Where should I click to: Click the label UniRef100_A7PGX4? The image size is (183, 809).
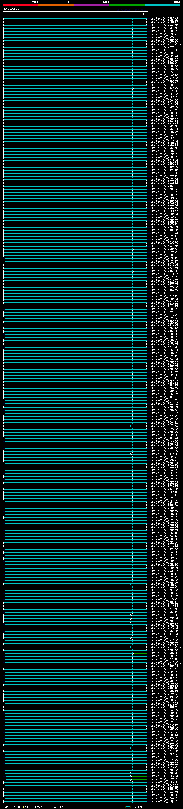point(164,56)
